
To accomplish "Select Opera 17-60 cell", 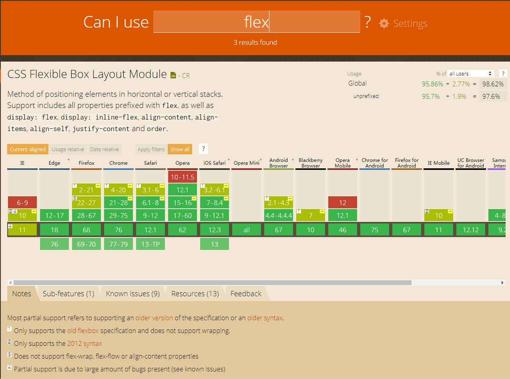I will 183,215.
